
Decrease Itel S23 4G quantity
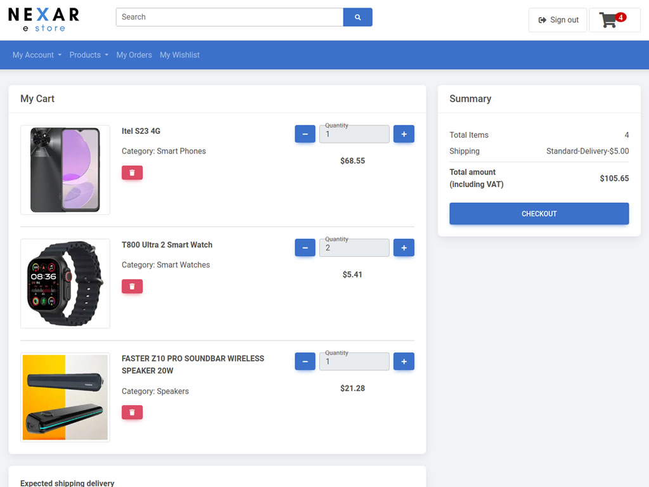pyautogui.click(x=305, y=134)
